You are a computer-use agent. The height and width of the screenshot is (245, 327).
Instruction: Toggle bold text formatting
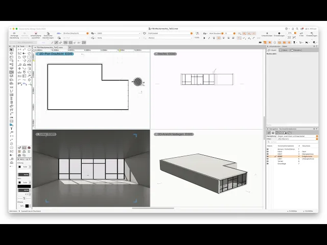pos(204,38)
